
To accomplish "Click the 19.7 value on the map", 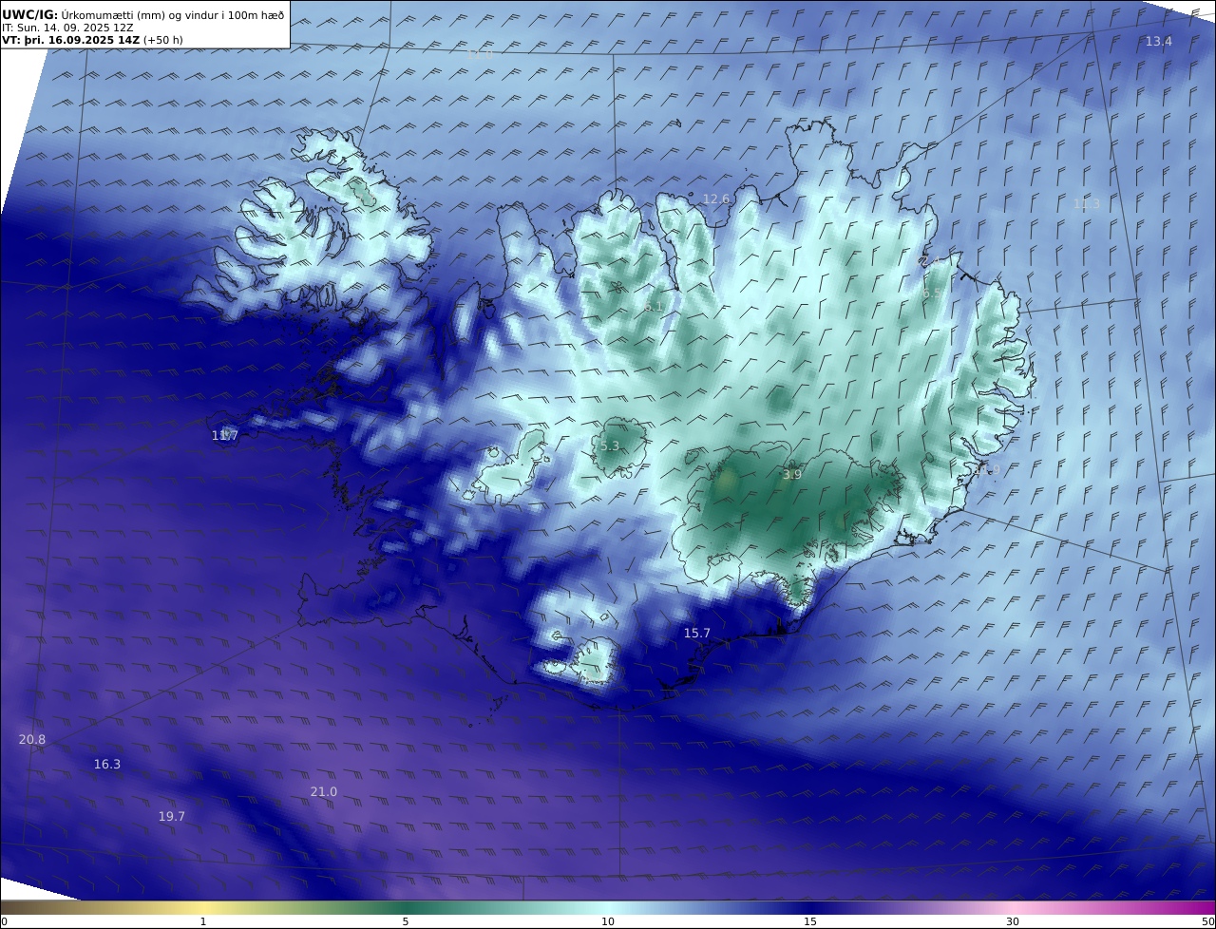I will tap(171, 816).
